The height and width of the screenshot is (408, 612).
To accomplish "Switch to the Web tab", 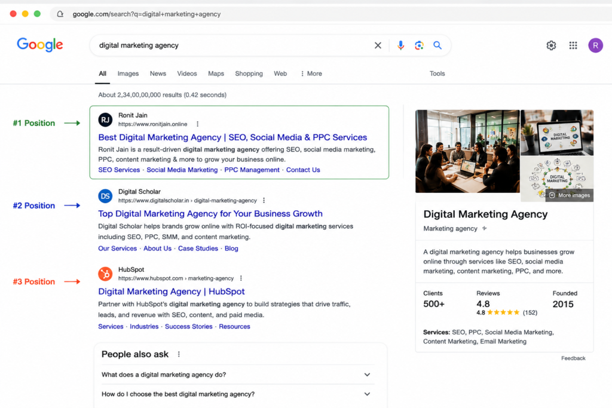I will click(x=280, y=73).
